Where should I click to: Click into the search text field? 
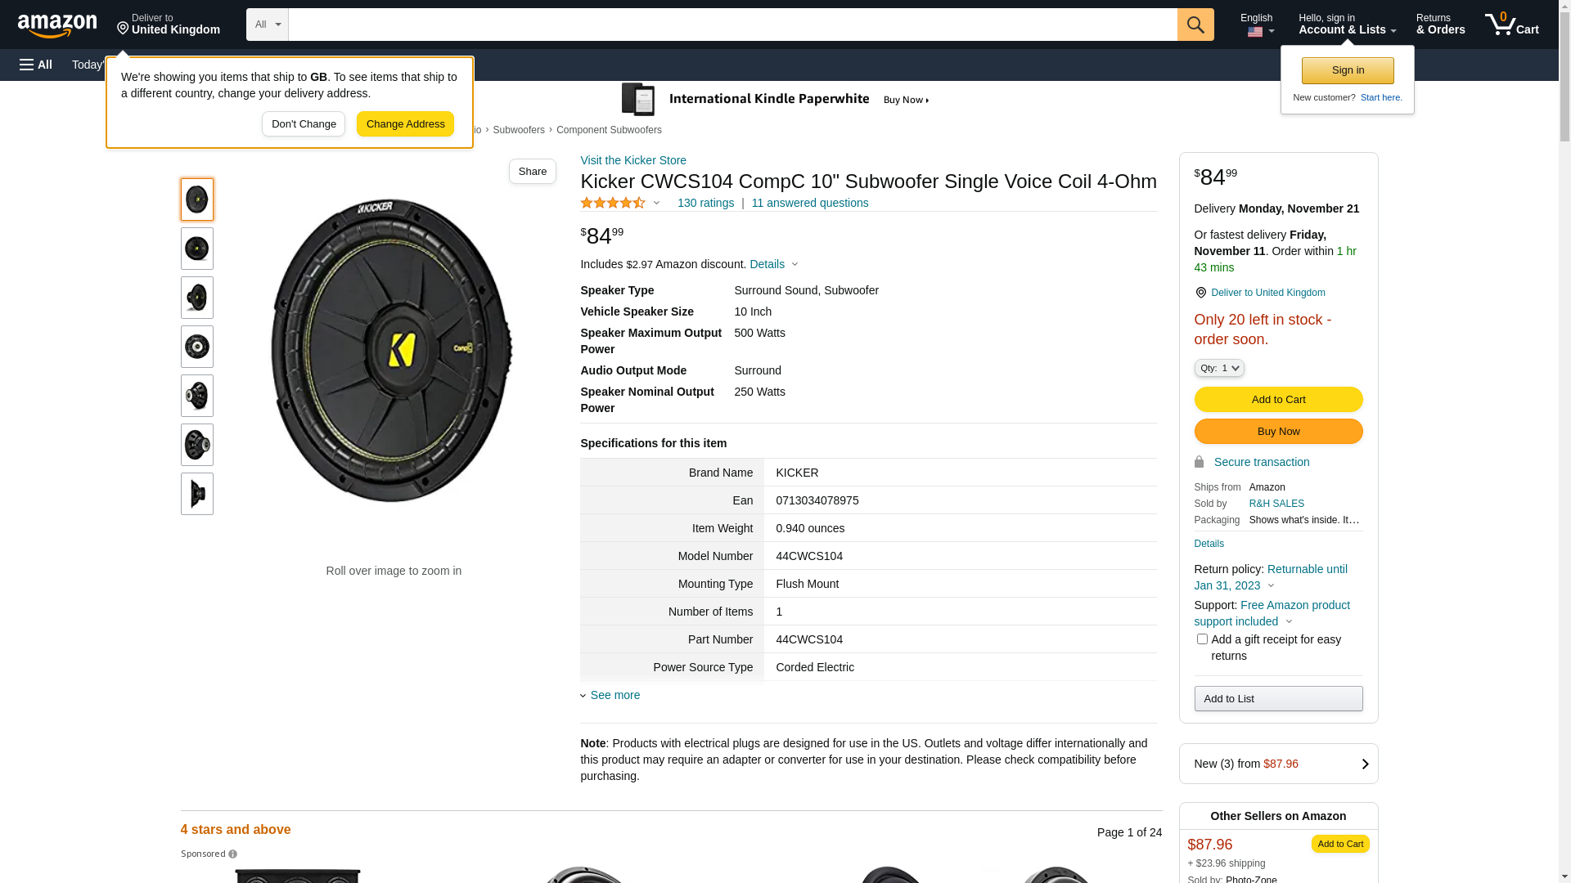tap(732, 25)
